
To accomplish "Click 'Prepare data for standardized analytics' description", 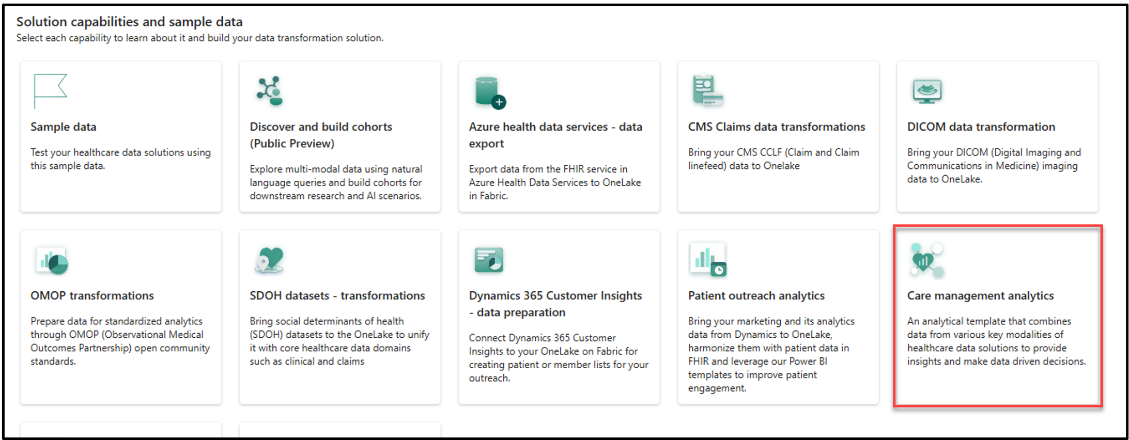I will [x=120, y=341].
